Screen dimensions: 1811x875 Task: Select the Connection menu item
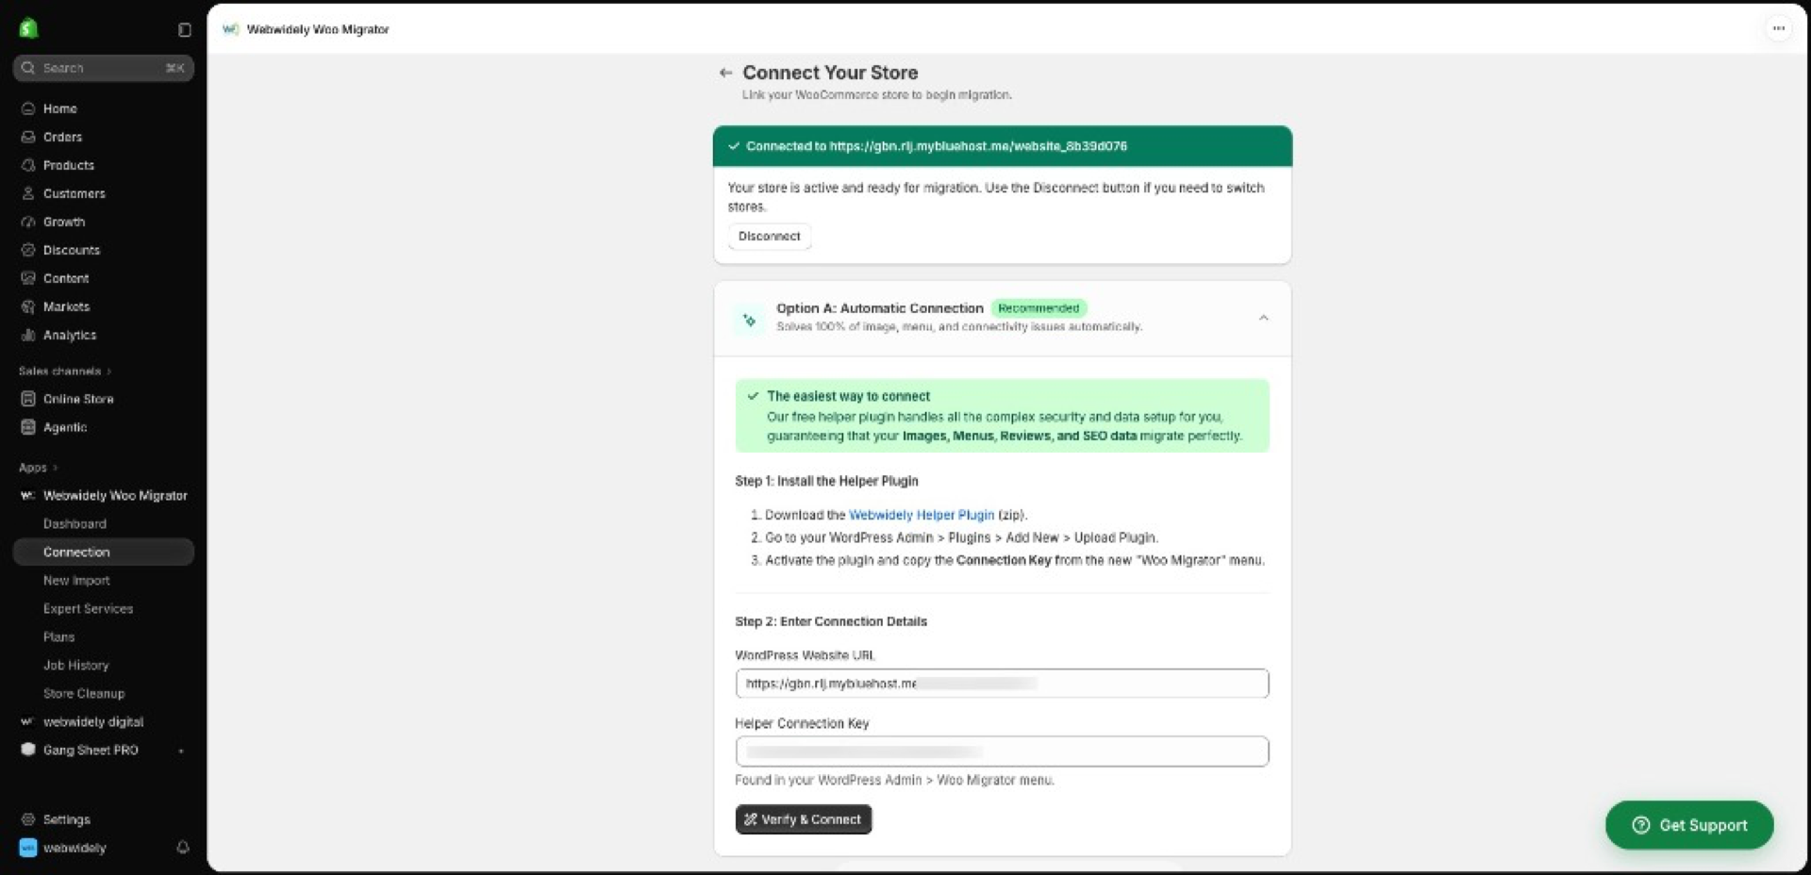pyautogui.click(x=104, y=552)
